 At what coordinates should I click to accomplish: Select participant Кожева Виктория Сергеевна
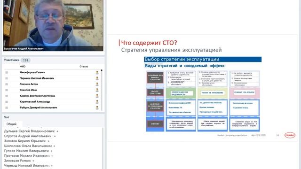38,96
